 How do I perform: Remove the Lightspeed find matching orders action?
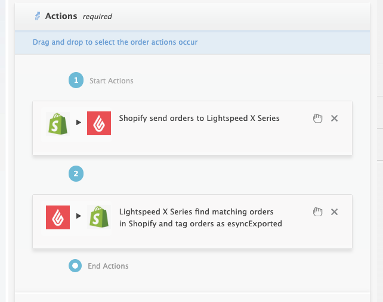tap(335, 212)
